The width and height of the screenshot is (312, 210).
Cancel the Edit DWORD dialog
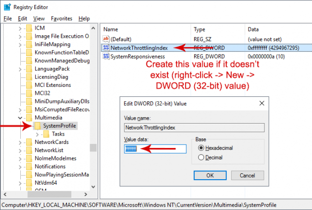tap(248, 175)
